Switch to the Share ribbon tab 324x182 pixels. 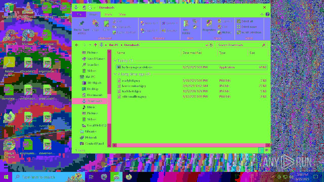coord(108,14)
